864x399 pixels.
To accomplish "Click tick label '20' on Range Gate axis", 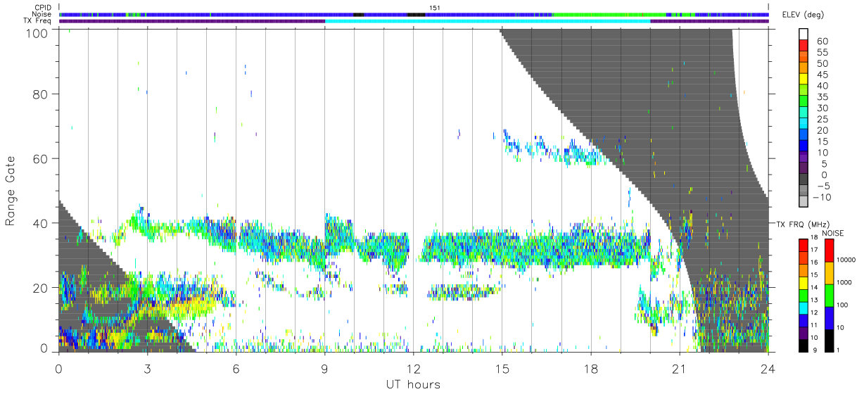I will (41, 288).
